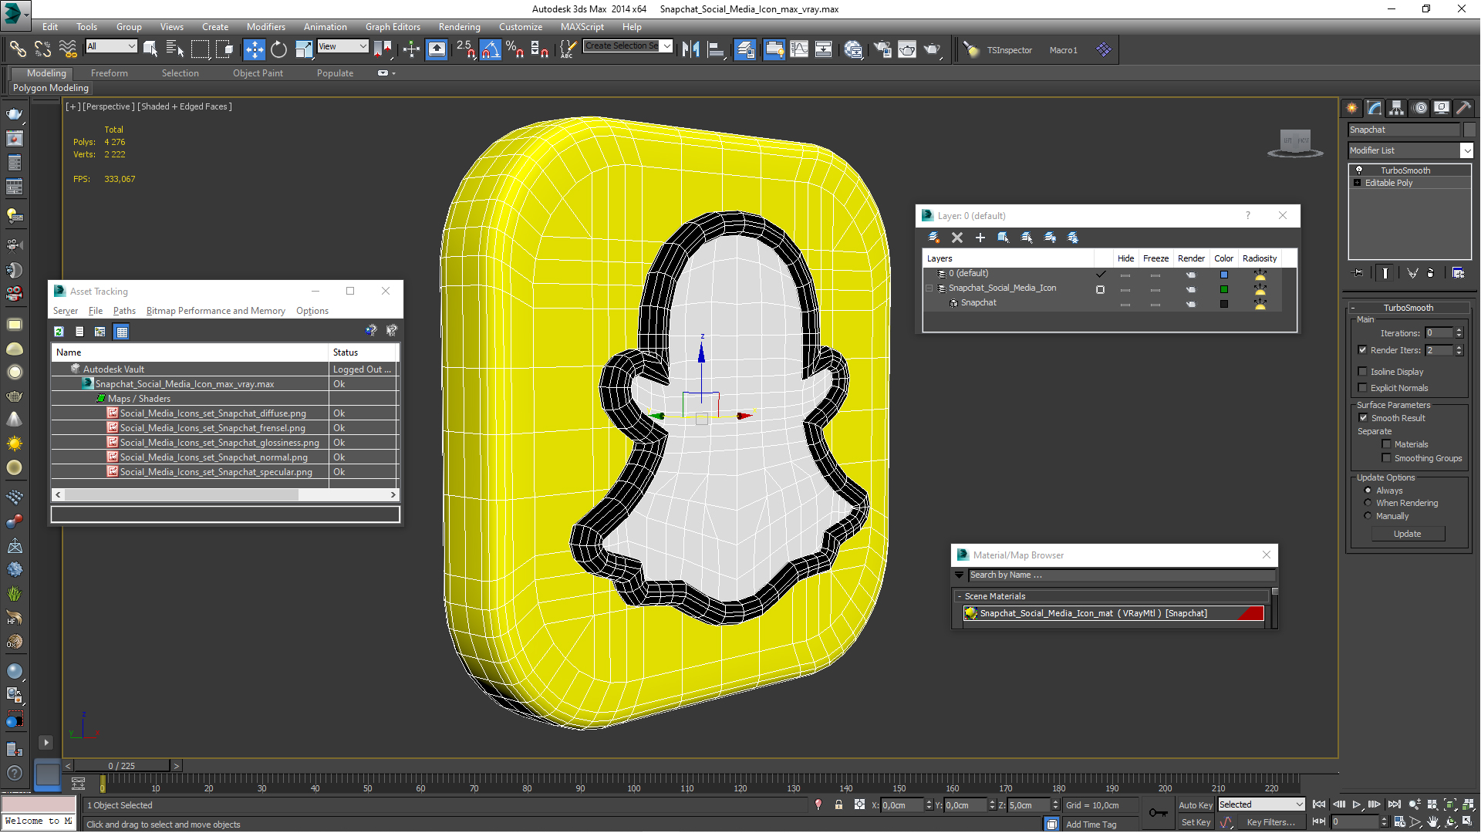This screenshot has width=1481, height=833.
Task: Toggle Angle Snap
Action: point(491,49)
